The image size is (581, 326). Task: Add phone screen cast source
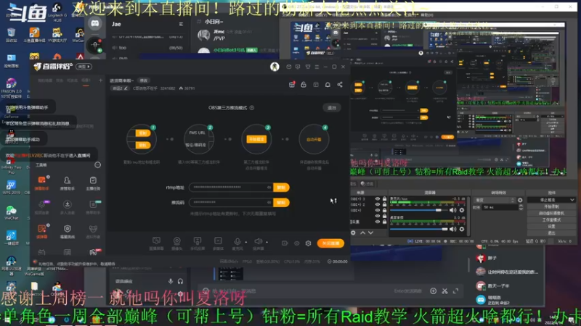point(198,243)
